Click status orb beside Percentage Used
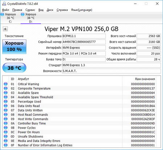This screenshot has width=163, height=150. click(x=5, y=101)
